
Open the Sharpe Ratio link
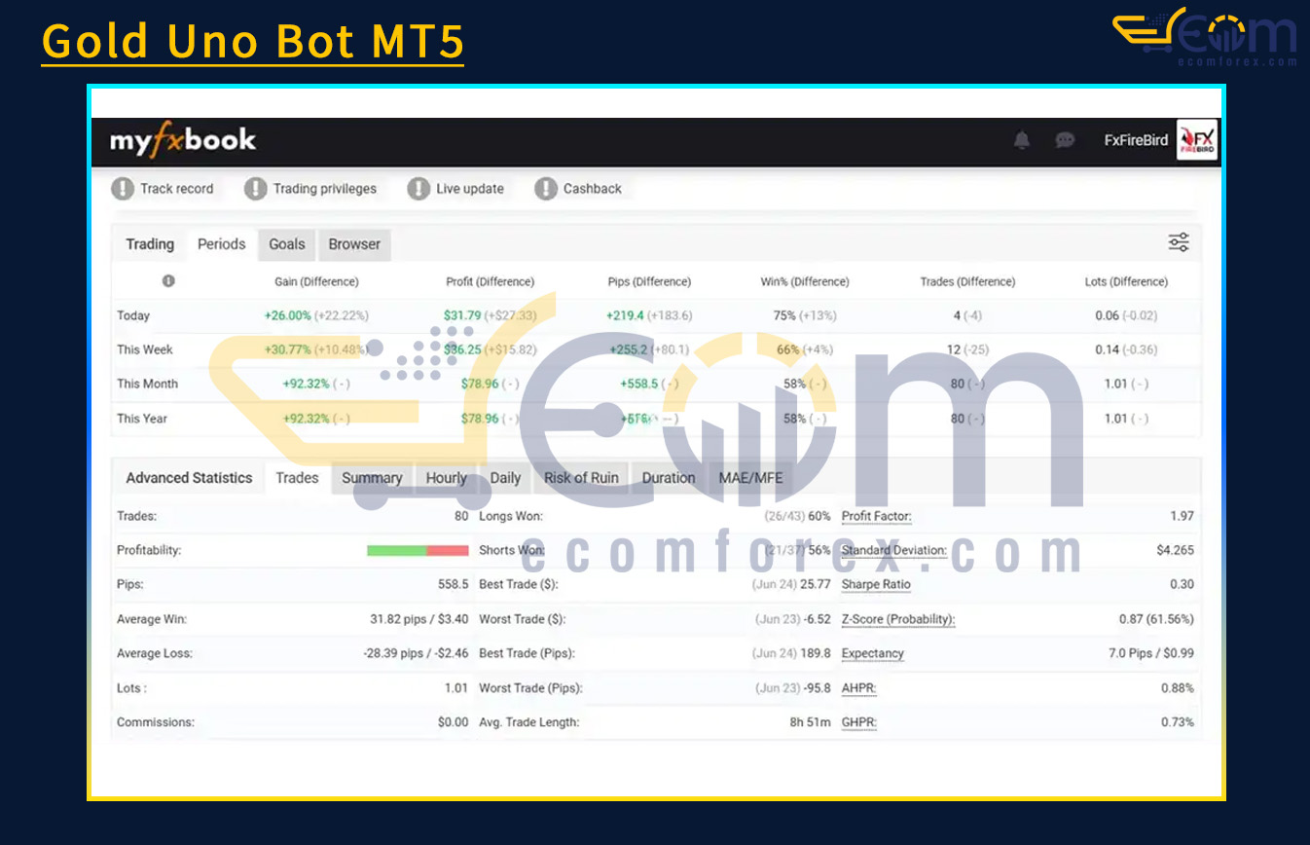pyautogui.click(x=876, y=585)
